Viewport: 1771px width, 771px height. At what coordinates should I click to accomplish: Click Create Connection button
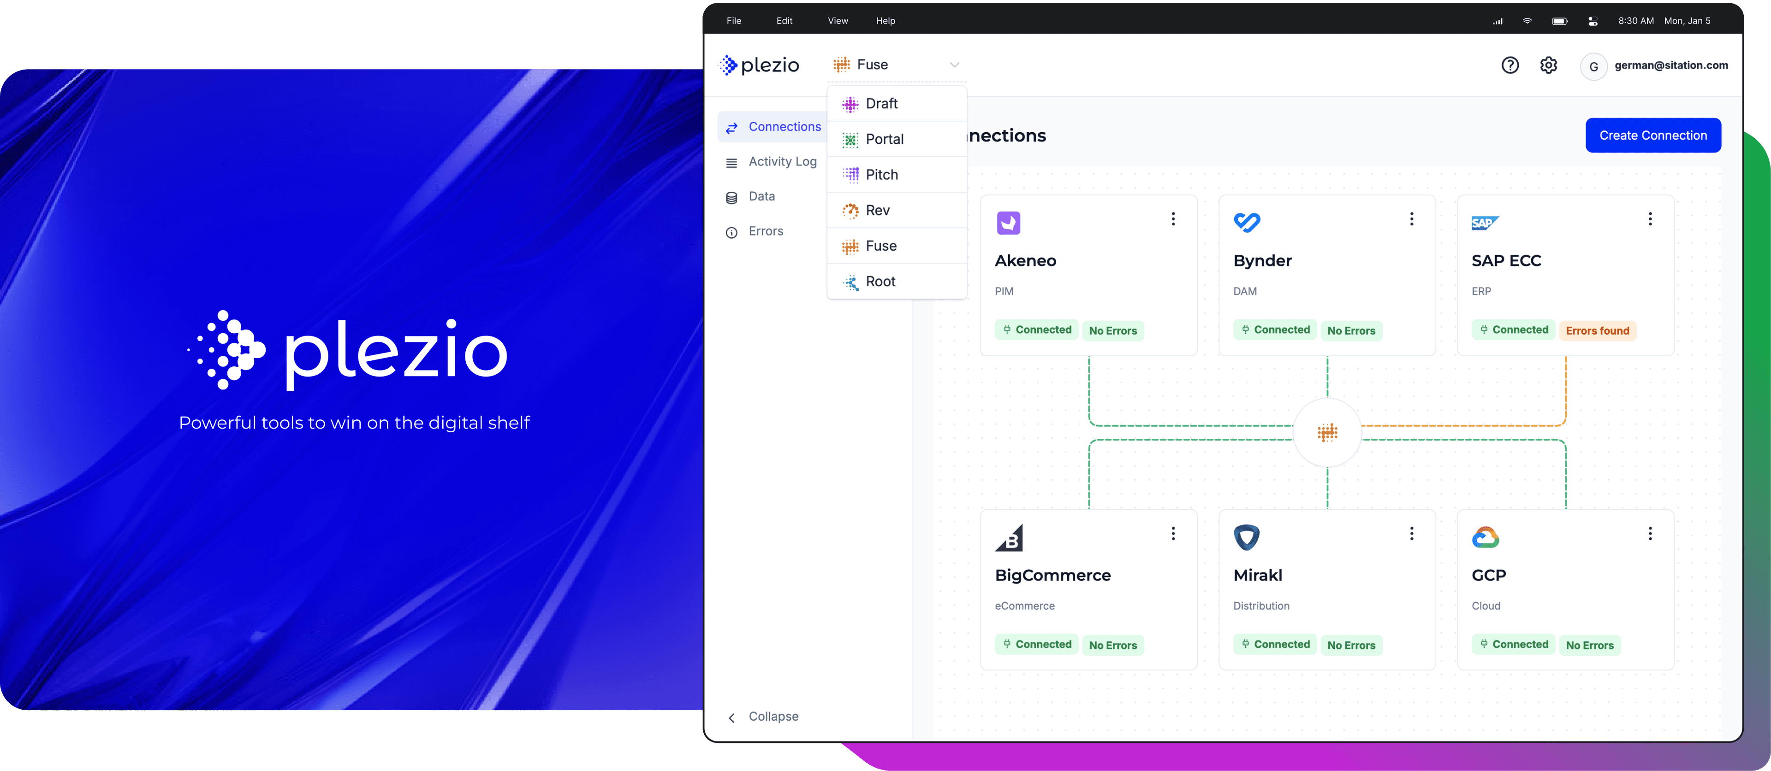pos(1653,135)
